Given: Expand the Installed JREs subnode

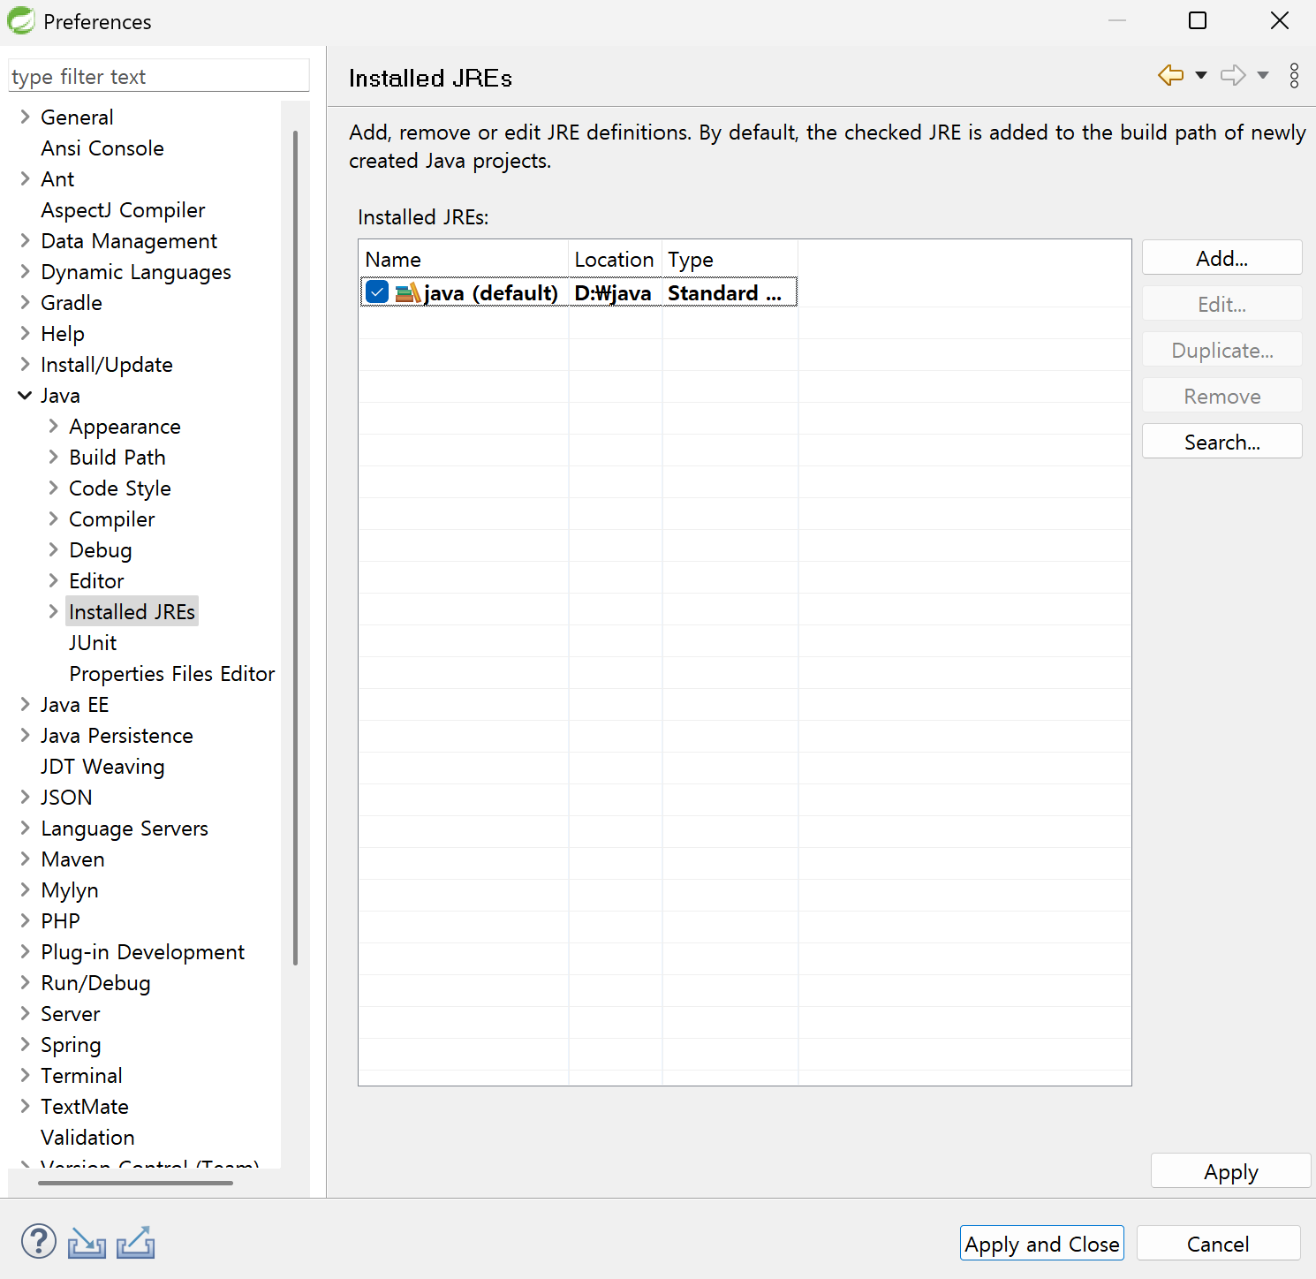Looking at the screenshot, I should [x=53, y=611].
